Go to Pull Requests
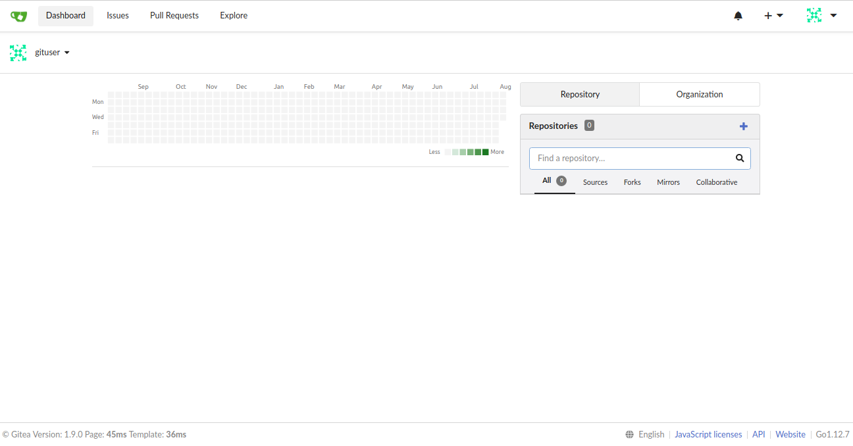853x446 pixels. tap(174, 16)
